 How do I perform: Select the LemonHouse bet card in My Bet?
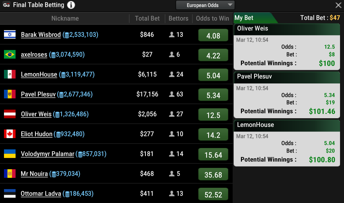(287, 143)
